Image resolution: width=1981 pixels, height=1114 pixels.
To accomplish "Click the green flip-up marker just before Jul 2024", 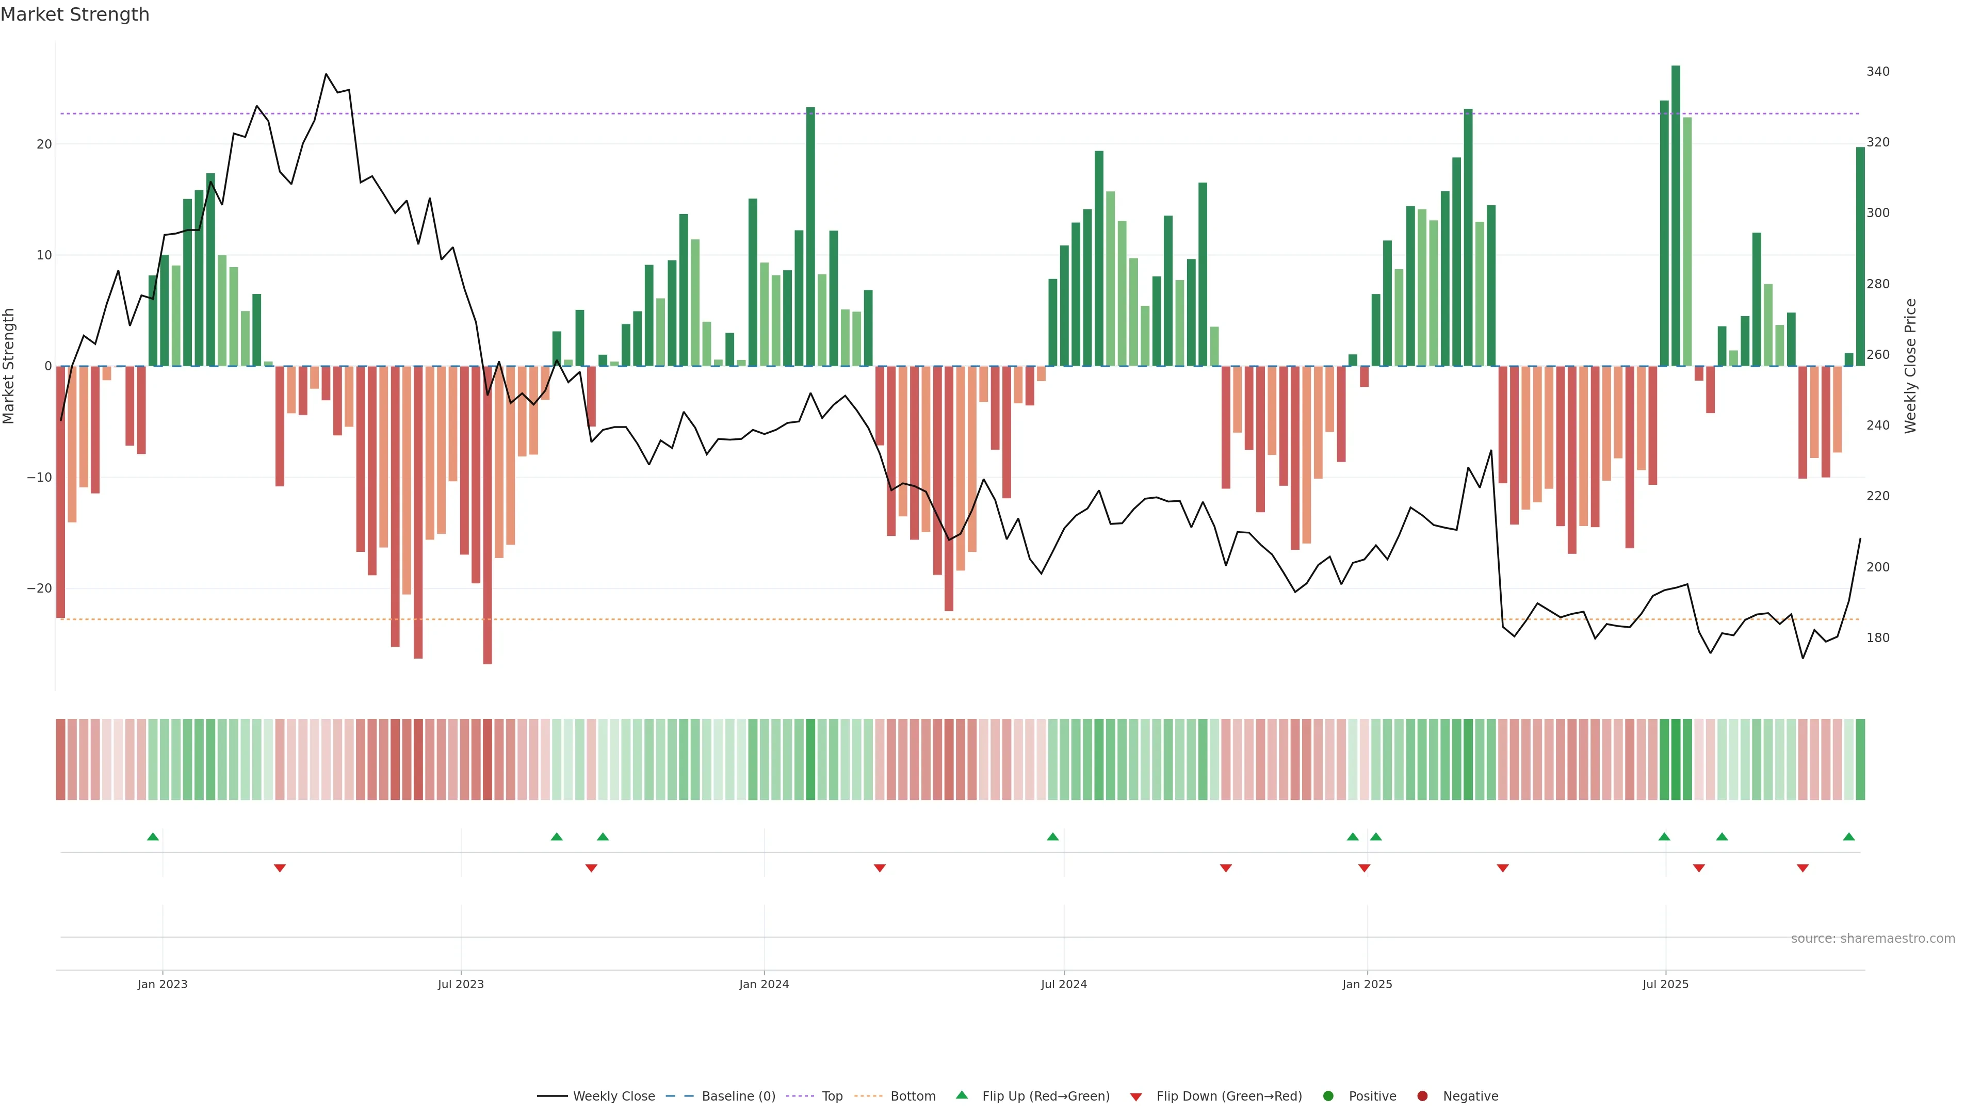I will point(1053,837).
